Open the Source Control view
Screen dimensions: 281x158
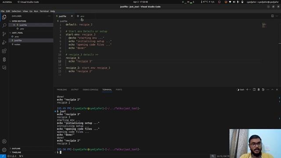pos(4,34)
